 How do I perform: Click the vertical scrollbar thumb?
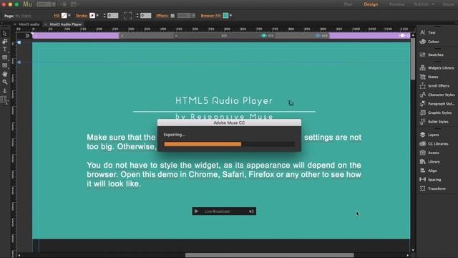point(413,59)
